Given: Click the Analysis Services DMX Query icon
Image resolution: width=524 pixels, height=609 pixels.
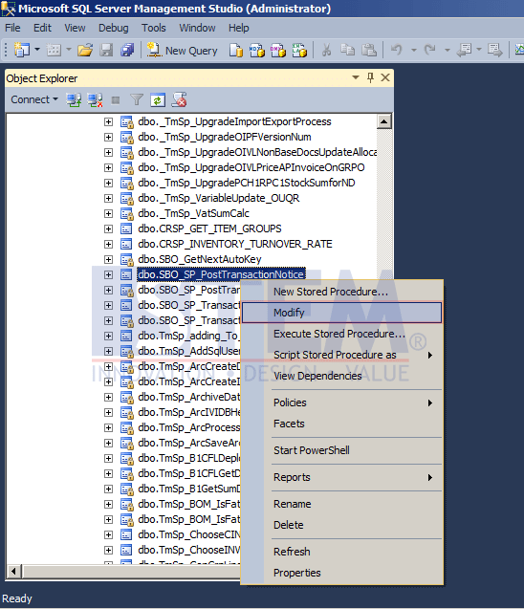Looking at the screenshot, I should (x=278, y=51).
